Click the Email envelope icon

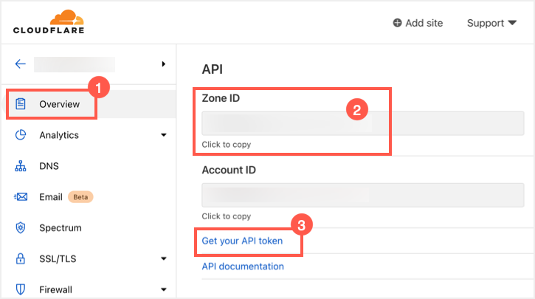coord(21,197)
